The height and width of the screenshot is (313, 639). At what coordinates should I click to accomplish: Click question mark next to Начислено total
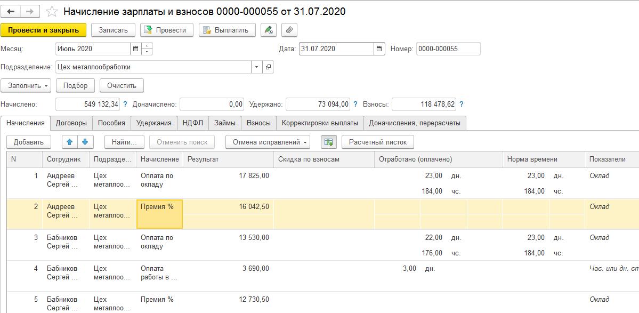coord(125,105)
